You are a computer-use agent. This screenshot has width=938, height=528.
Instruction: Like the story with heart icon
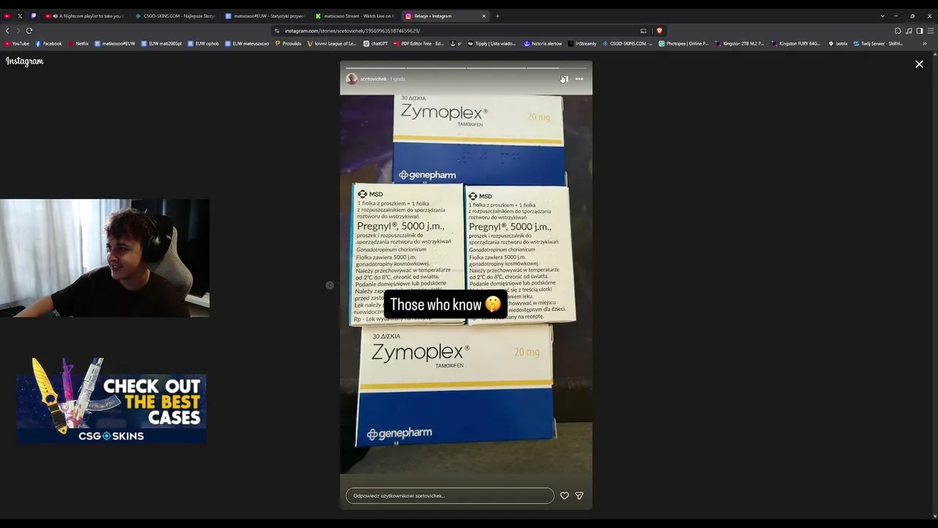564,496
